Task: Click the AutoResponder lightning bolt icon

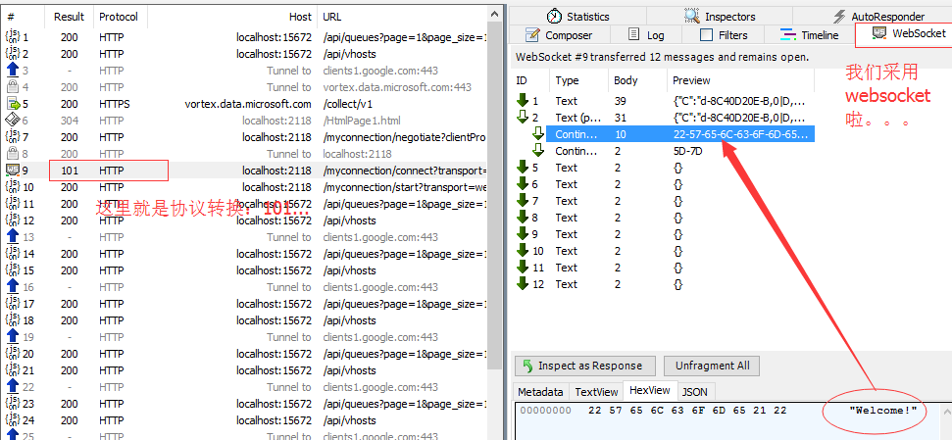Action: tap(839, 17)
